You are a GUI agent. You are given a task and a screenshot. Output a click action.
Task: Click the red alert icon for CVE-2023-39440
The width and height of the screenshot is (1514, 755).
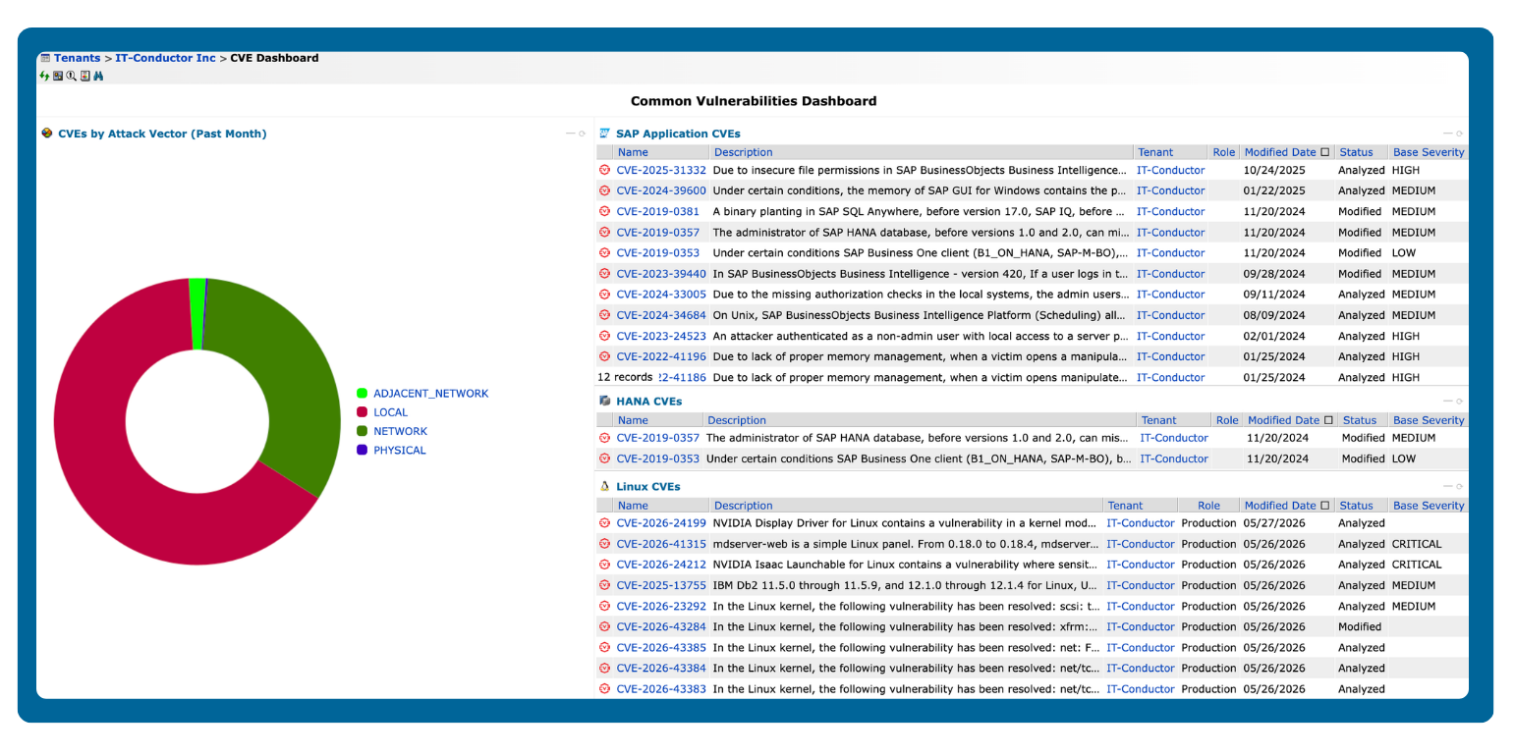click(605, 274)
